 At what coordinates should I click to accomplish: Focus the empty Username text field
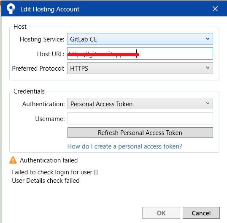pos(140,118)
